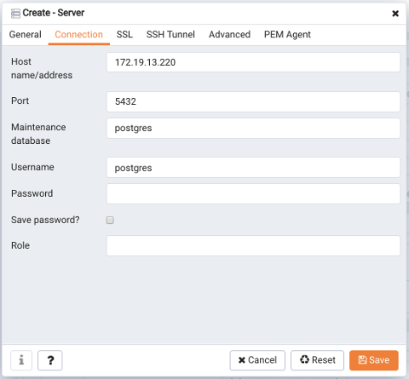409x379 pixels.
Task: Focus the Username input field
Action: pyautogui.click(x=253, y=168)
